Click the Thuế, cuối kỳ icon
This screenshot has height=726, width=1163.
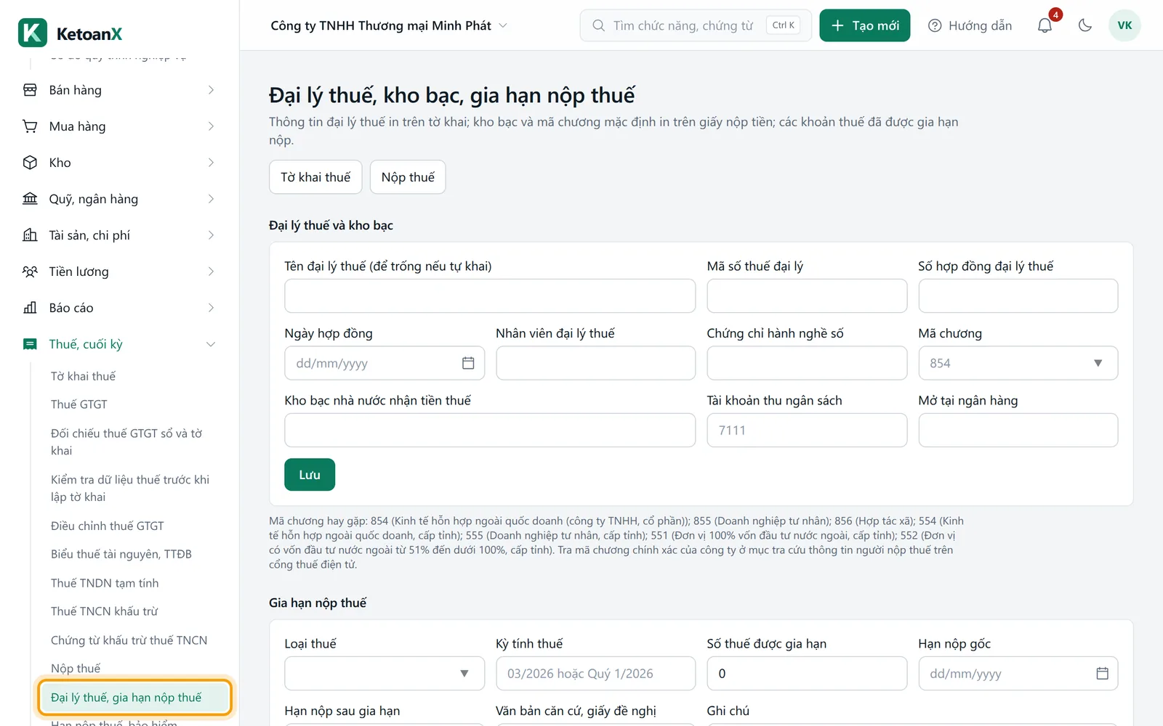tap(30, 344)
